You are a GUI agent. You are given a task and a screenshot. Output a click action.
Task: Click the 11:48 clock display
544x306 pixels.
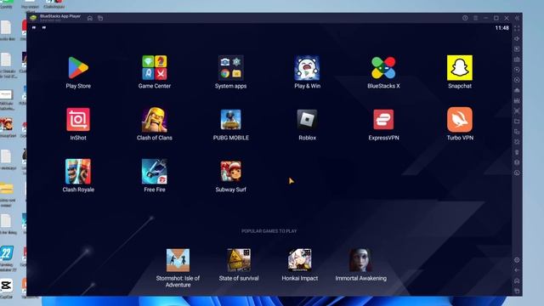(x=501, y=28)
